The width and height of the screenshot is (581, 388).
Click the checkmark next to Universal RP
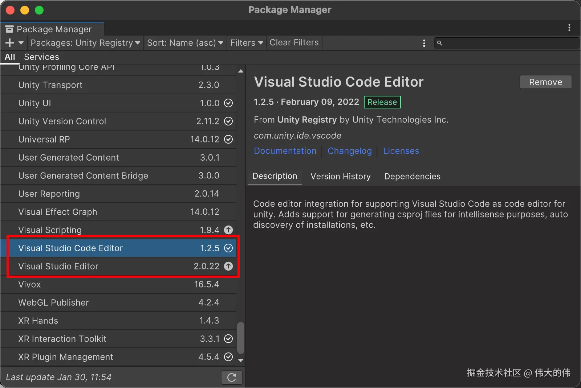(228, 139)
